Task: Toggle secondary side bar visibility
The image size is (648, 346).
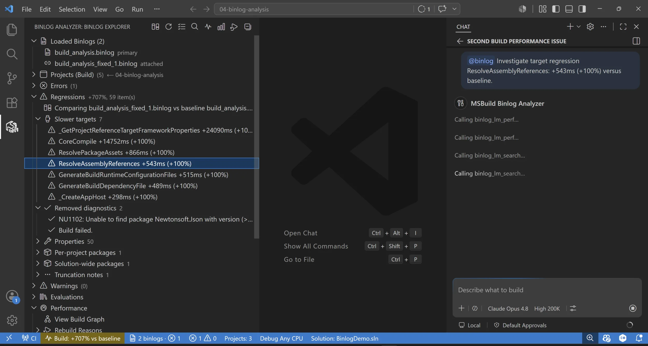Action: (582, 9)
